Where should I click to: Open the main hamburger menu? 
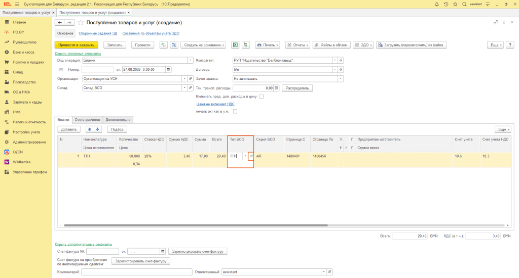[17, 4]
